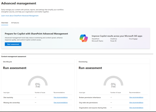Click the Oversharing 0% gauge
The height and width of the screenshot is (112, 156).
(113, 81)
